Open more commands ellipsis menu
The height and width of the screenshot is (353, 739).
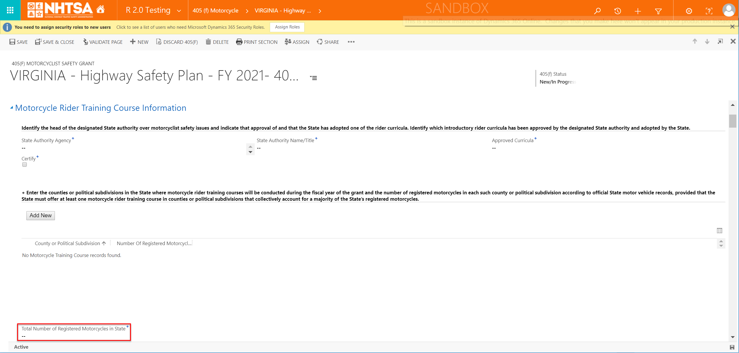351,42
